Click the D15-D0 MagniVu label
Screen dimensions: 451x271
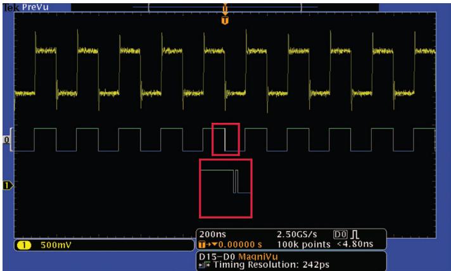(238, 256)
